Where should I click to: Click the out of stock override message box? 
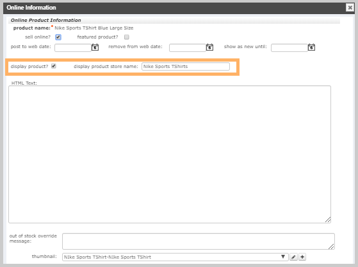pos(199,241)
